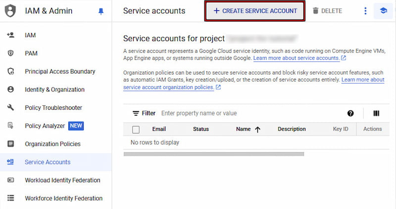Click the Policy Troubleshooter wrench icon
Image resolution: width=396 pixels, height=209 pixels.
click(10, 108)
